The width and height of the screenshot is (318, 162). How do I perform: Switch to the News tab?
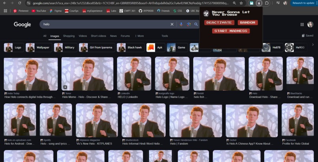point(113,36)
